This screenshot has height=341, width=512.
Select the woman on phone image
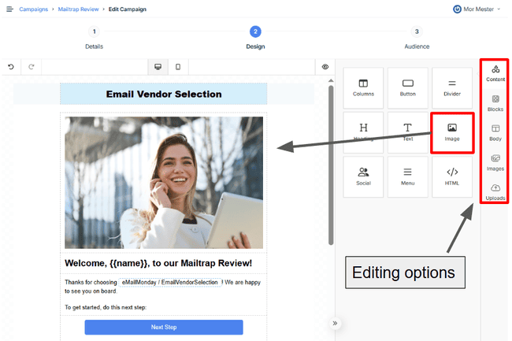(x=164, y=183)
